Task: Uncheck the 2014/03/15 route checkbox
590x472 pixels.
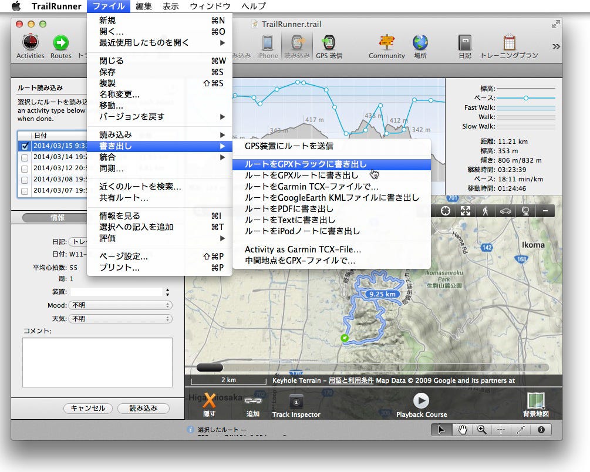Action: (25, 146)
